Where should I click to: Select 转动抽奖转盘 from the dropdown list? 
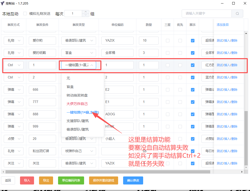point(77,95)
